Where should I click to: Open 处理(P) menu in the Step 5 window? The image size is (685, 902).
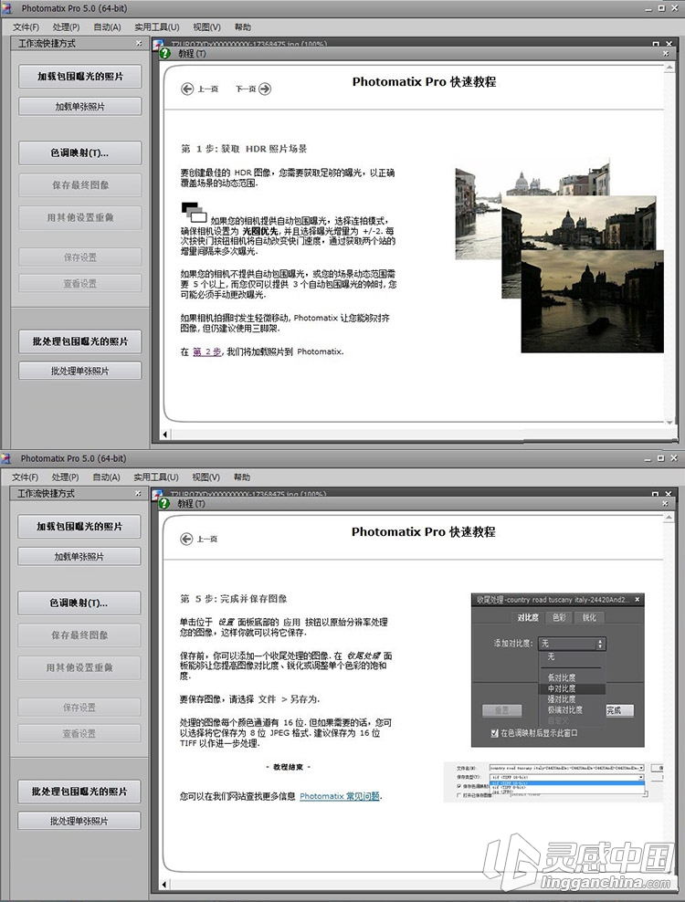pyautogui.click(x=65, y=477)
